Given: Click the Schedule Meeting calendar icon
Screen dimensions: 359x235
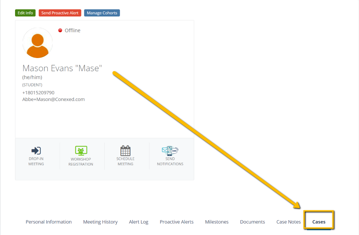Looking at the screenshot, I should point(125,150).
